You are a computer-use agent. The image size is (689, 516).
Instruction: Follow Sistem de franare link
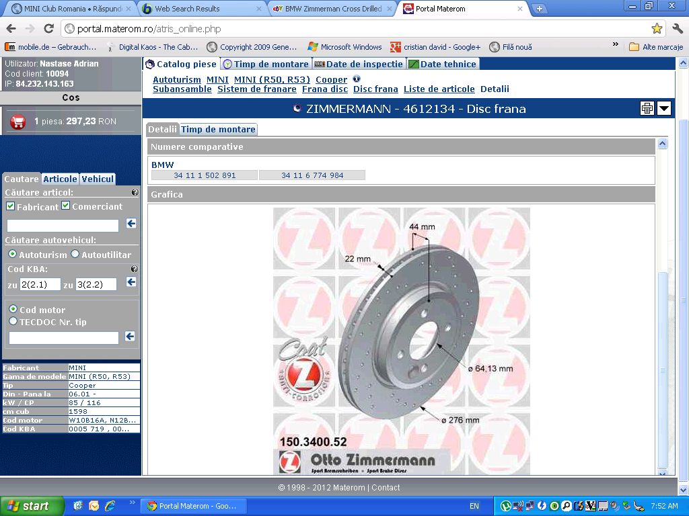point(257,89)
